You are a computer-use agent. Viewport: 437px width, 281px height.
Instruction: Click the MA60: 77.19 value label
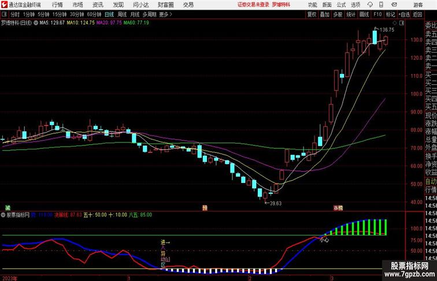(136, 23)
